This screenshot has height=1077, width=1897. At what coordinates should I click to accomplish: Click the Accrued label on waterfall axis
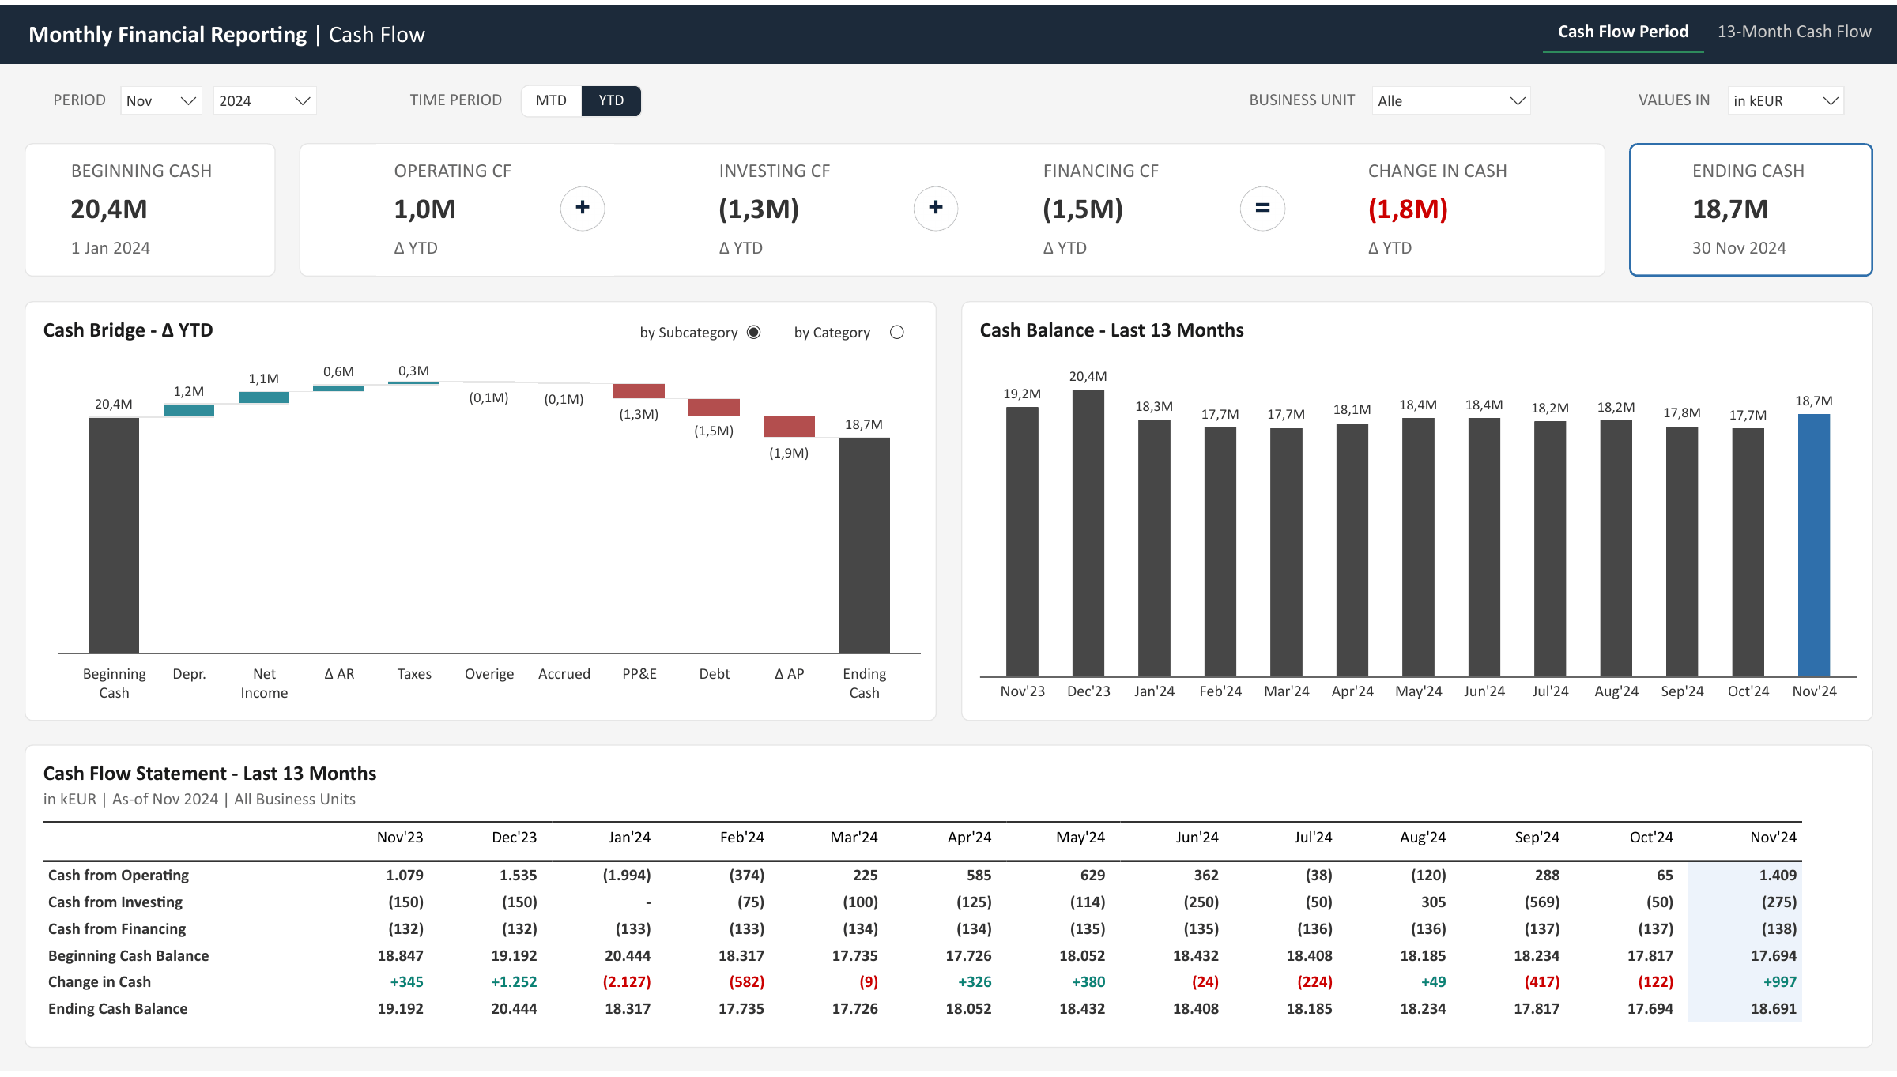tap(564, 674)
